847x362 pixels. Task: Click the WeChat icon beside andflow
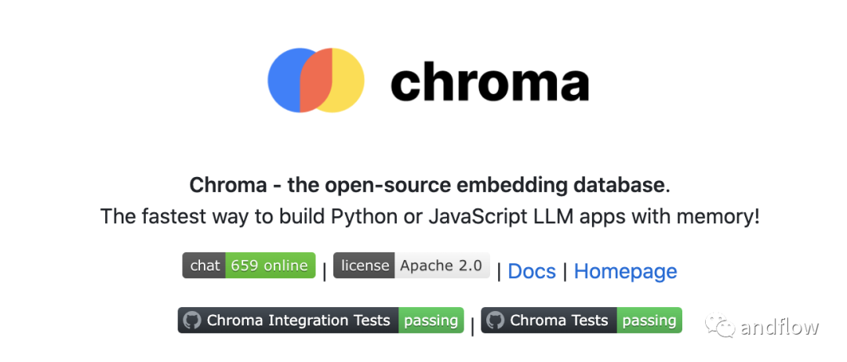point(719,325)
